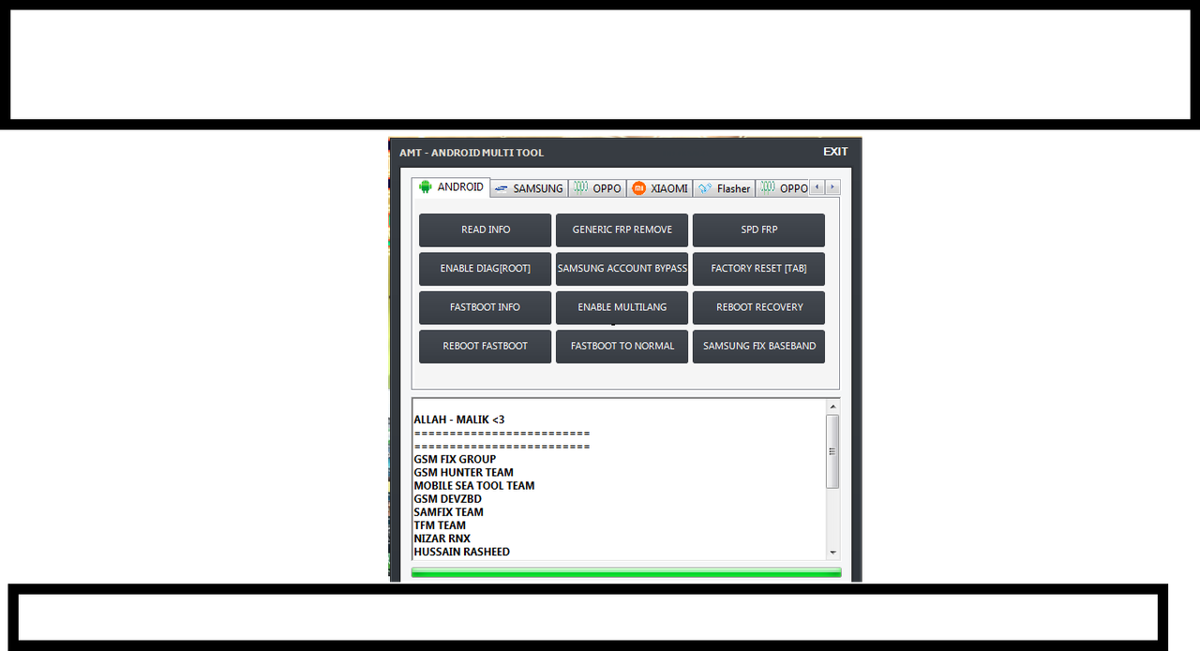
Task: Switch to the ANDROID tab
Action: point(451,187)
